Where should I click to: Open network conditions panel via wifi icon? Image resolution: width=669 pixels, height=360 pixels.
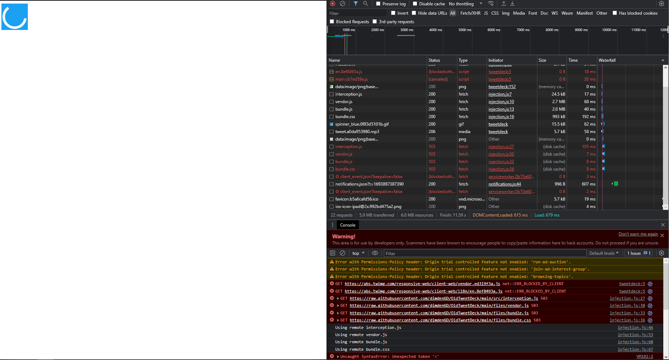491,4
